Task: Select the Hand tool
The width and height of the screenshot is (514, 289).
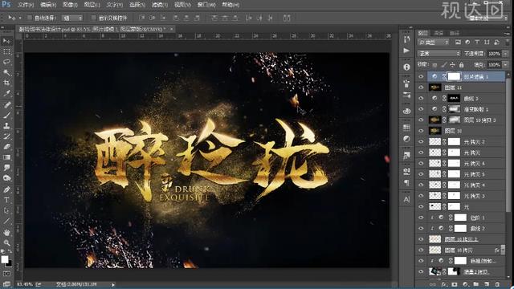Action: 6,232
